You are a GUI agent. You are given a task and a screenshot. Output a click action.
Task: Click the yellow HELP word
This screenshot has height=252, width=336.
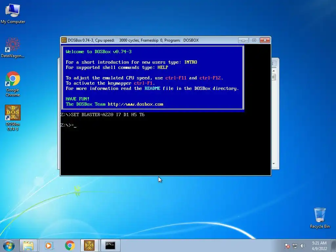click(x=163, y=67)
